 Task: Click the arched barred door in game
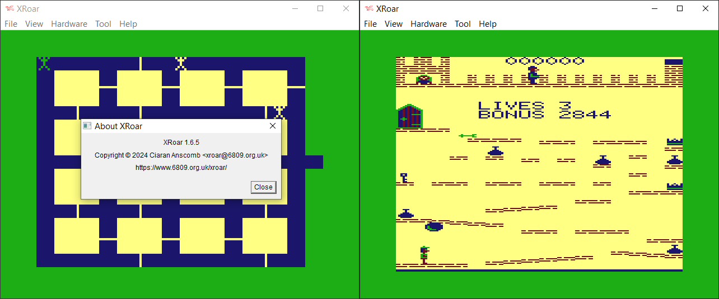coord(410,117)
